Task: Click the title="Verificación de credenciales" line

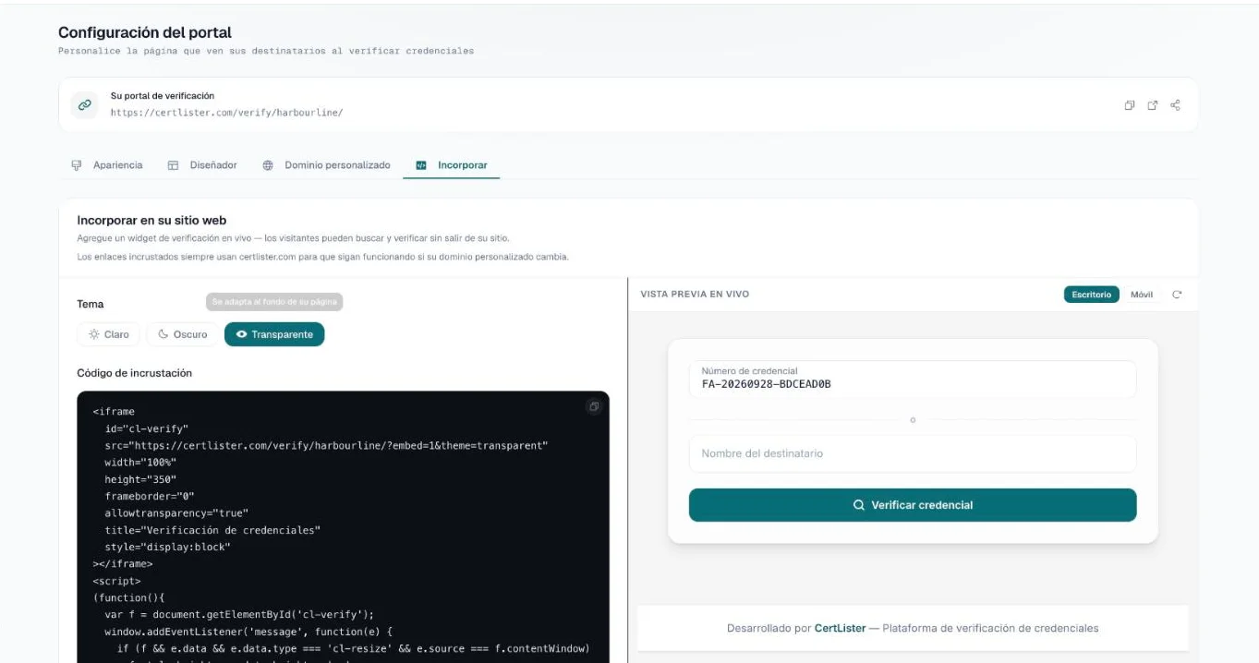Action: 212,530
